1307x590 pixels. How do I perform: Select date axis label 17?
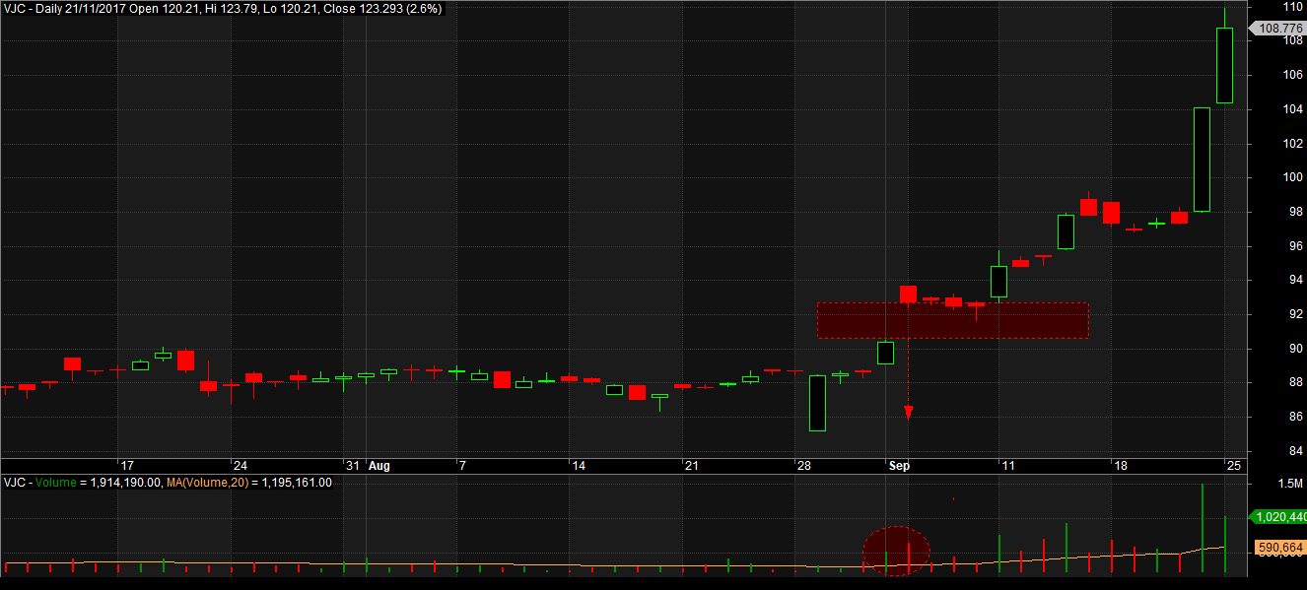click(x=126, y=466)
